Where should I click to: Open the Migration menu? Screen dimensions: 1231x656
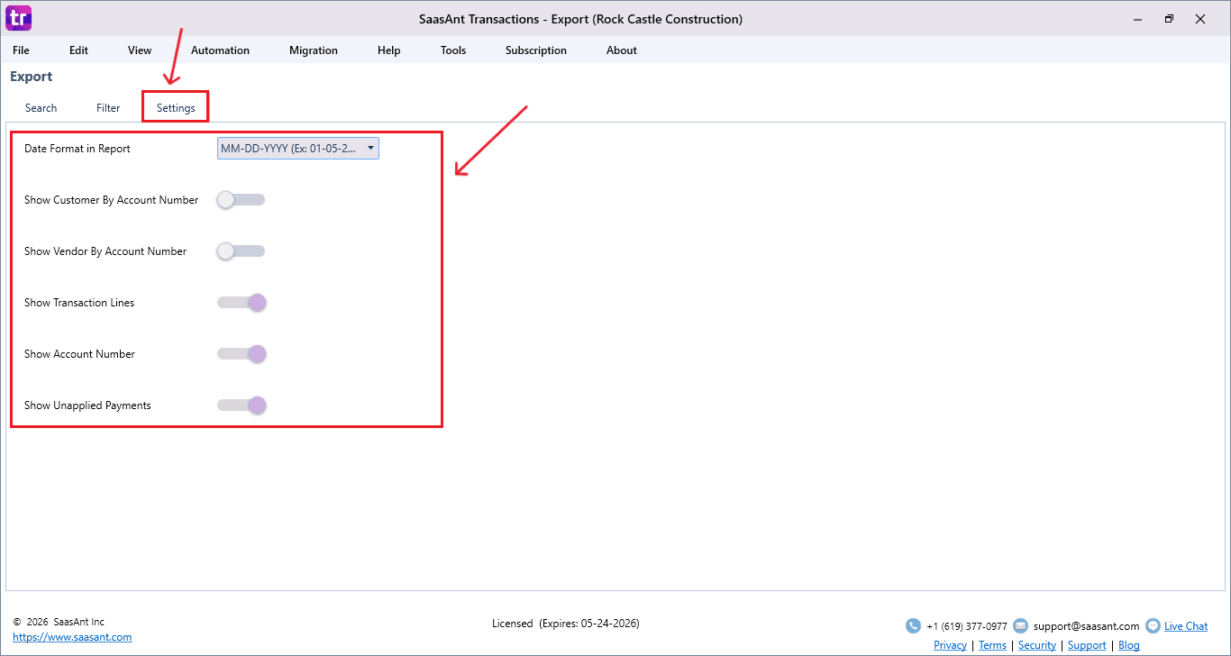pos(313,50)
